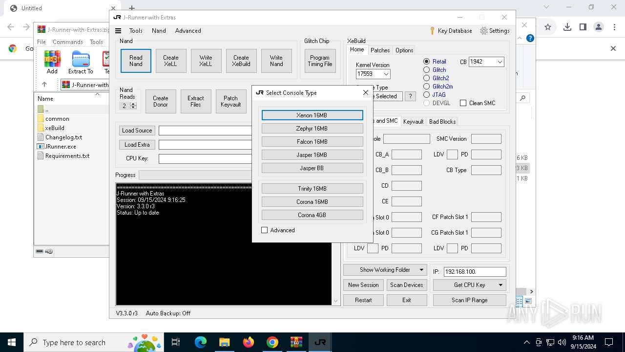Open the Key Database
Image resolution: width=625 pixels, height=352 pixels.
[x=450, y=31]
